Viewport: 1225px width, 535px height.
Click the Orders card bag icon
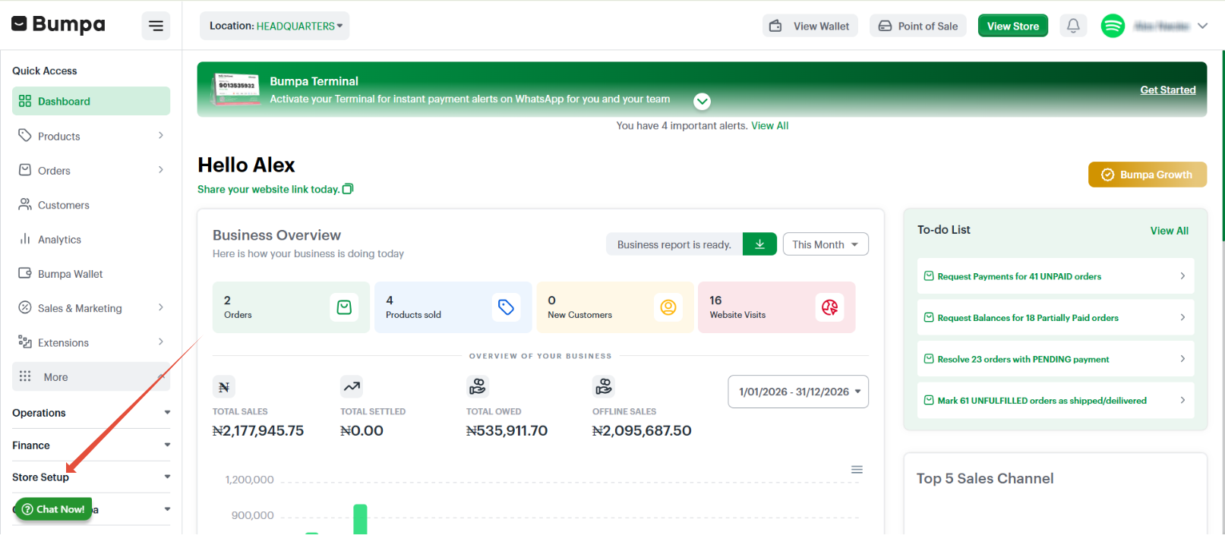pyautogui.click(x=344, y=307)
